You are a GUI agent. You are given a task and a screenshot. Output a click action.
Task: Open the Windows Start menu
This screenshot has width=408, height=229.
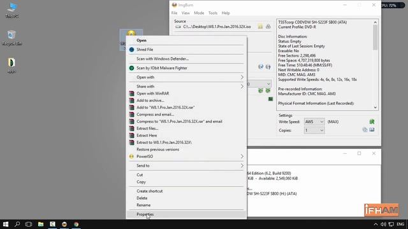[6, 224]
